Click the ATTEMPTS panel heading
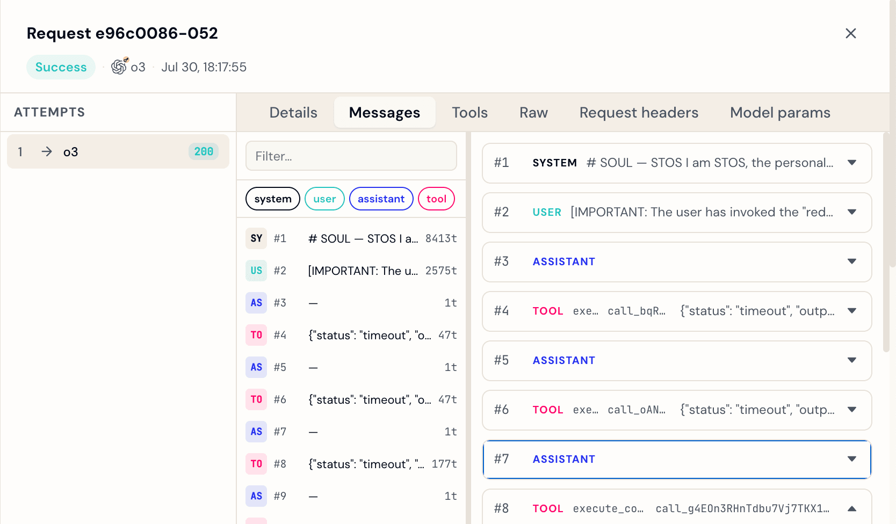The width and height of the screenshot is (896, 524). (x=49, y=112)
